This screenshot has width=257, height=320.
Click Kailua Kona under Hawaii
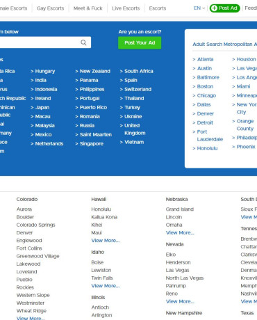click(x=104, y=217)
